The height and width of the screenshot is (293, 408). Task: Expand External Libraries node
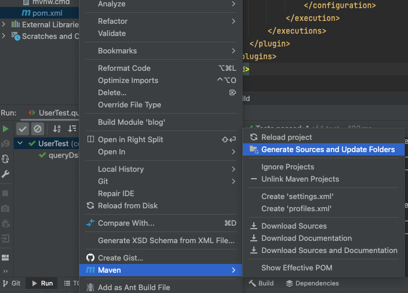[3, 24]
